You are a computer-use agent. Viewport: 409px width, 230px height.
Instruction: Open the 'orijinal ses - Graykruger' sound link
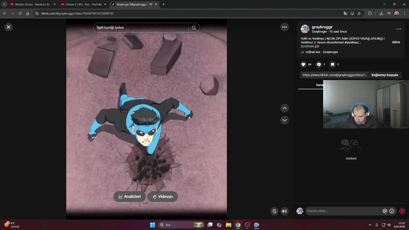(x=322, y=52)
